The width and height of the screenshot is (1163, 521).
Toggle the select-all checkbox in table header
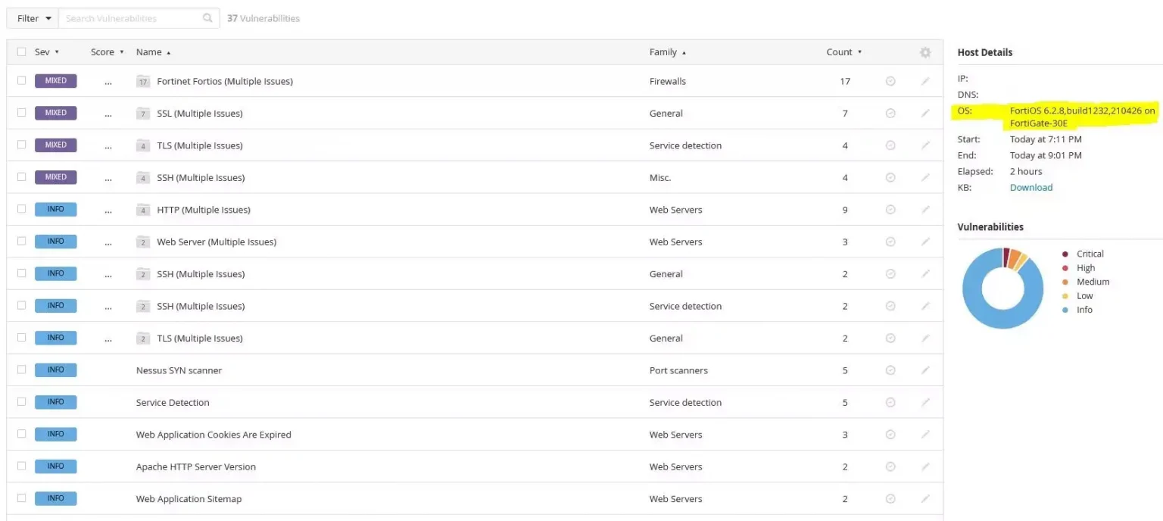point(21,52)
